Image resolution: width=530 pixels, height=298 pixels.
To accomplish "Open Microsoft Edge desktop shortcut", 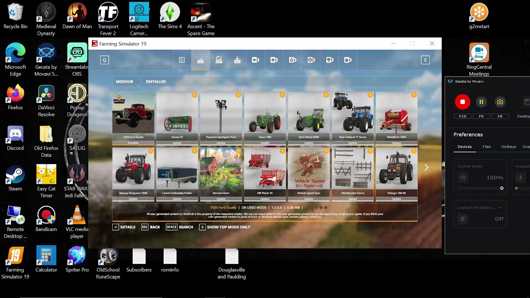I will tap(15, 60).
